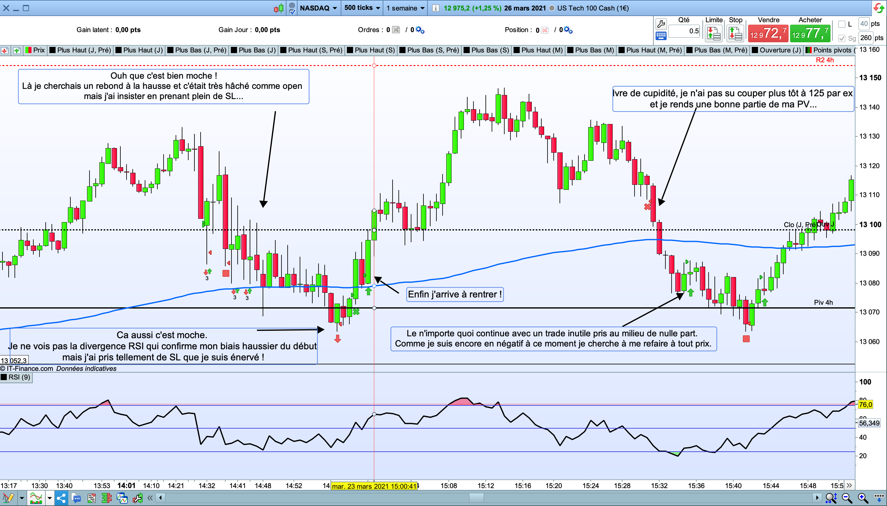Viewport: 887px width, 506px height.
Task: Click the blue keyboard icon
Action: [661, 35]
